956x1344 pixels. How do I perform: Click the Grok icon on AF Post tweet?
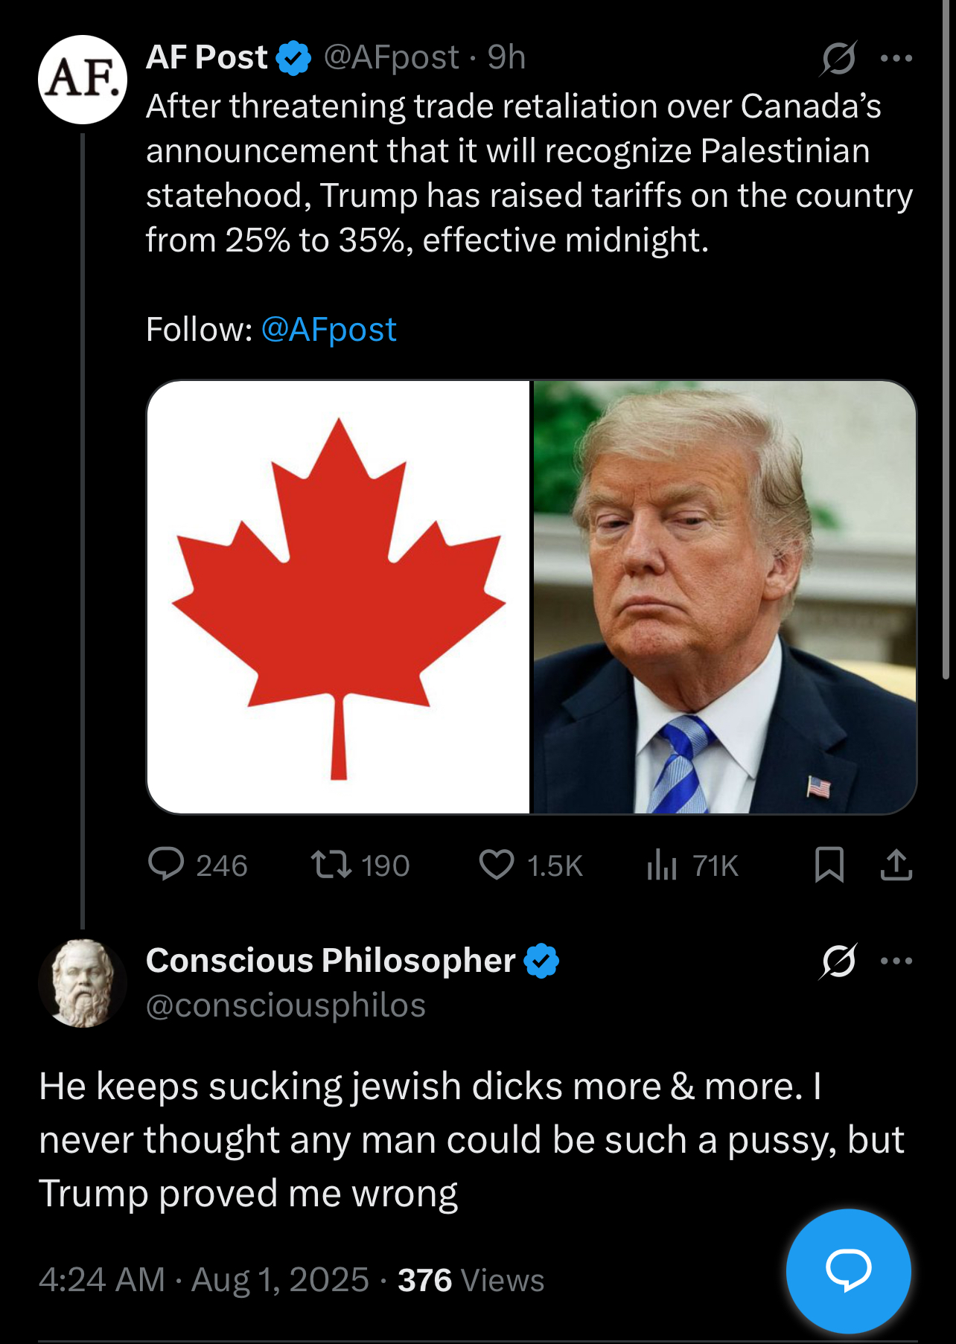coord(838,58)
